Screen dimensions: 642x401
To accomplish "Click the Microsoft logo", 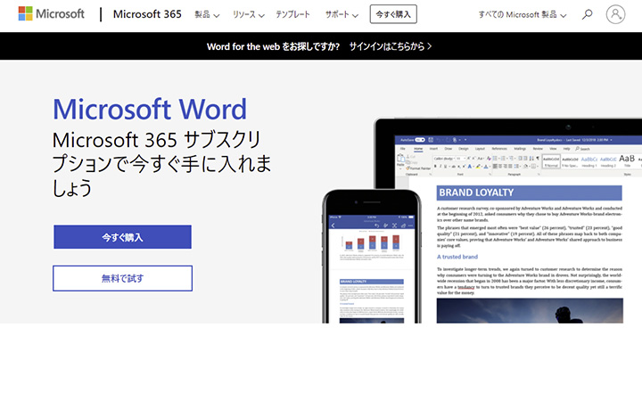I will click(x=51, y=14).
